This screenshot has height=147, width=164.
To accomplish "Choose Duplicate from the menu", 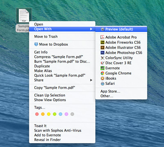I will pyautogui.click(x=62, y=66).
